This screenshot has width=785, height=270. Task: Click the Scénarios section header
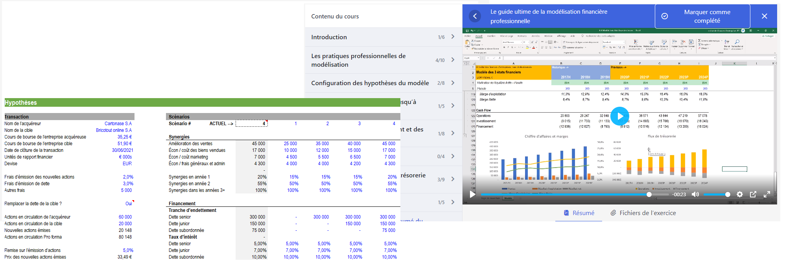[x=283, y=117]
